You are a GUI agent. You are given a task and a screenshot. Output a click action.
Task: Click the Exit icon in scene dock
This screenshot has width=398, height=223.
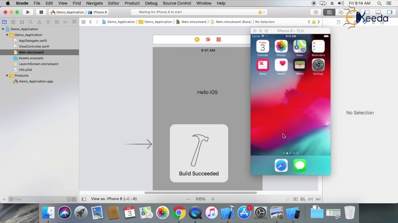coord(219,39)
